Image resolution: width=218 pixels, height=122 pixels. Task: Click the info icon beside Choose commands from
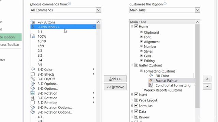[69, 4]
